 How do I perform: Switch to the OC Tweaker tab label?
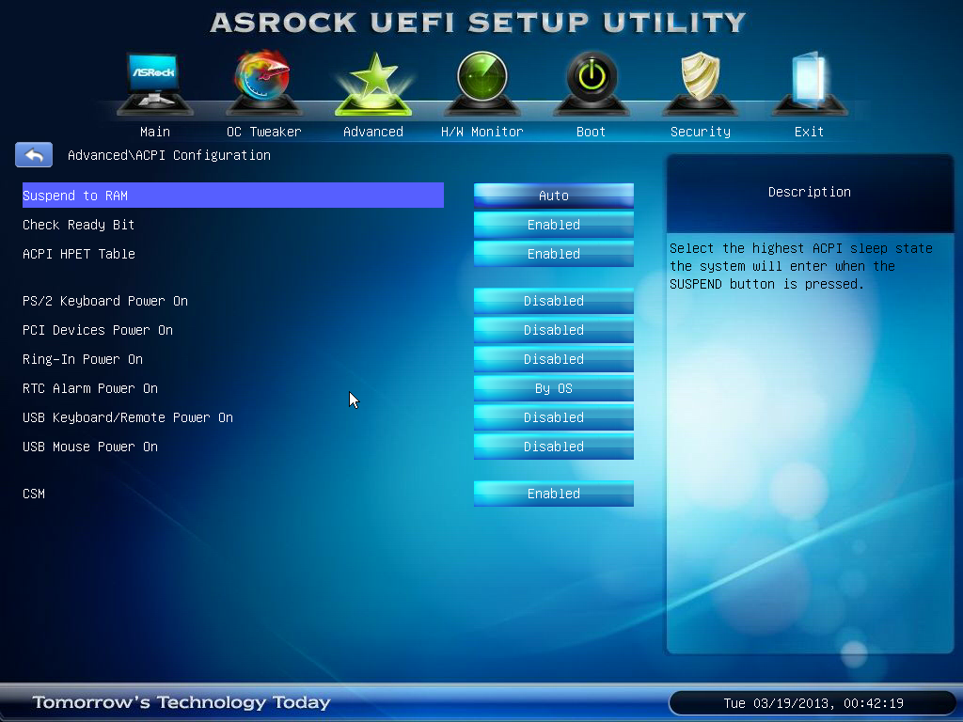point(263,132)
